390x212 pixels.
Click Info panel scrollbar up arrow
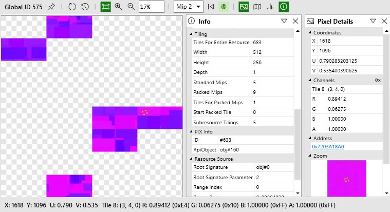pos(298,31)
